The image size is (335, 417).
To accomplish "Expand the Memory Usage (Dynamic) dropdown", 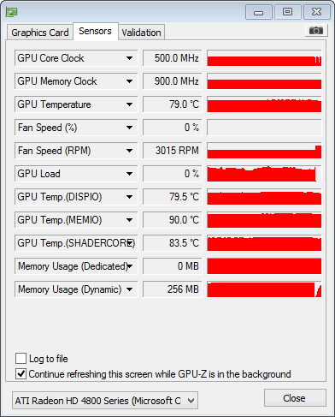I will 129,289.
